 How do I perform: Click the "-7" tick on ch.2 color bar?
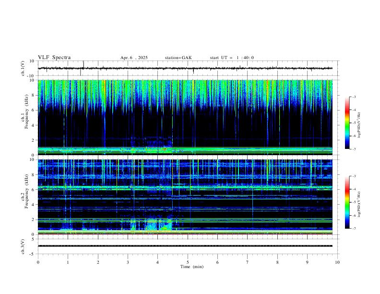point(354,229)
